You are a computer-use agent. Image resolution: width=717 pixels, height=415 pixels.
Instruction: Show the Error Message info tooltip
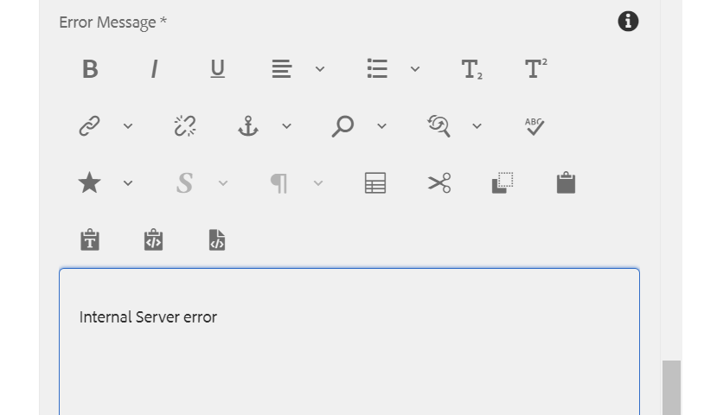click(x=628, y=22)
